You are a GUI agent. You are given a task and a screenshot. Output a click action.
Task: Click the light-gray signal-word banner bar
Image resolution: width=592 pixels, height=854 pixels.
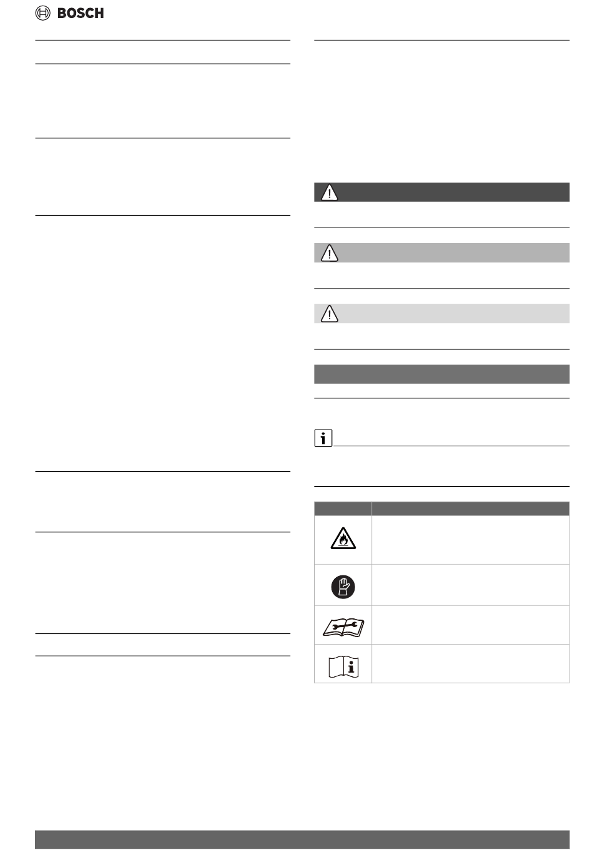click(442, 313)
